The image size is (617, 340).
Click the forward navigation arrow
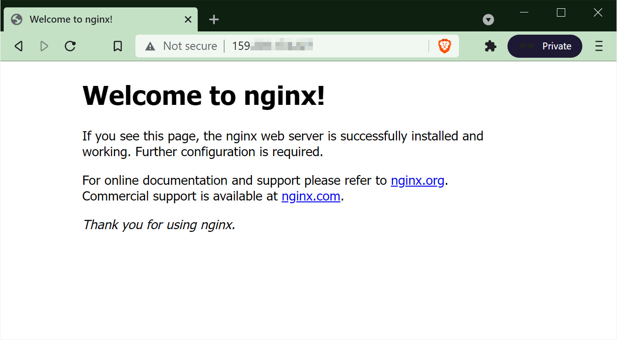click(x=44, y=46)
